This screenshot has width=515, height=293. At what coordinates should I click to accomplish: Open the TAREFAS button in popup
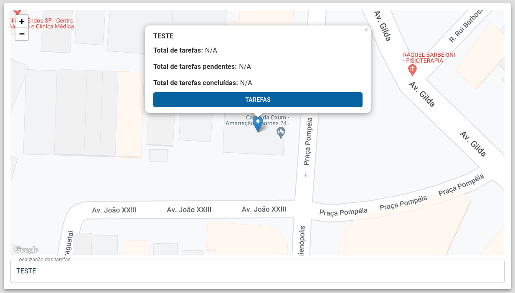pos(258,100)
